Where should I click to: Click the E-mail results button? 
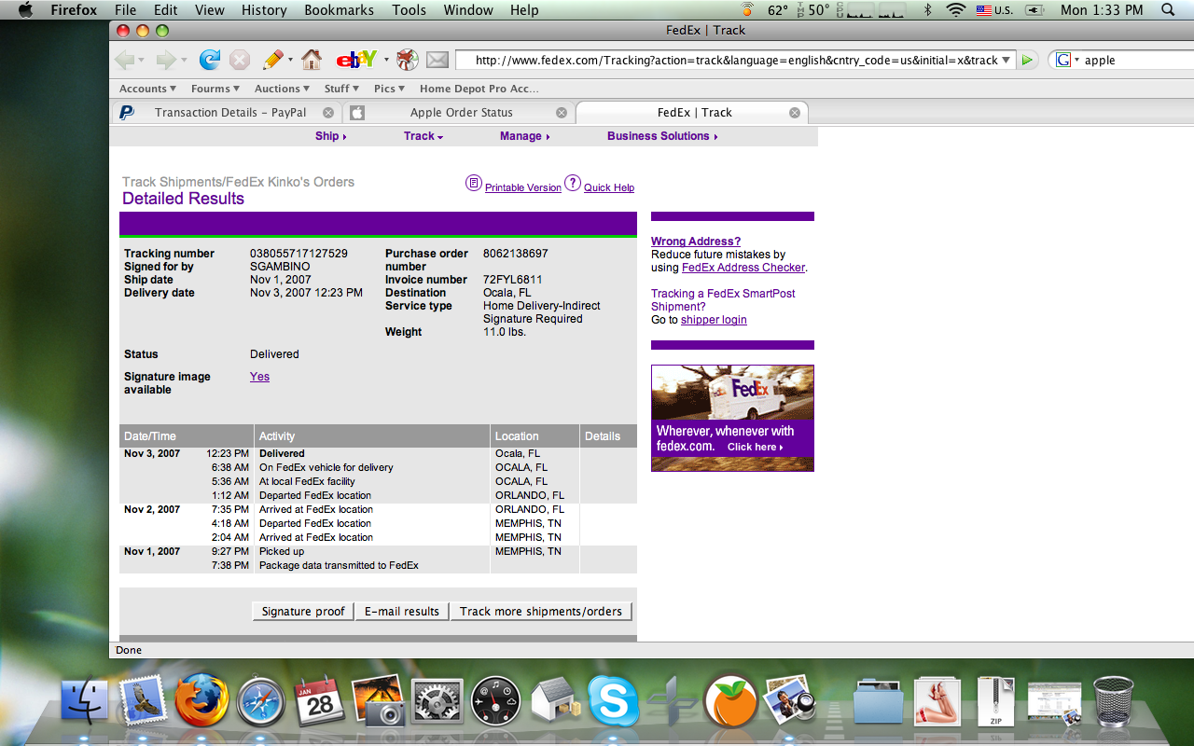point(402,612)
